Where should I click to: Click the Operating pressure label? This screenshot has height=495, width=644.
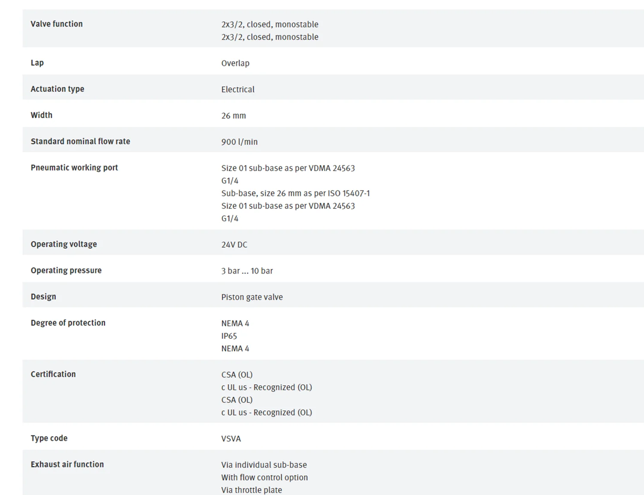click(x=66, y=271)
